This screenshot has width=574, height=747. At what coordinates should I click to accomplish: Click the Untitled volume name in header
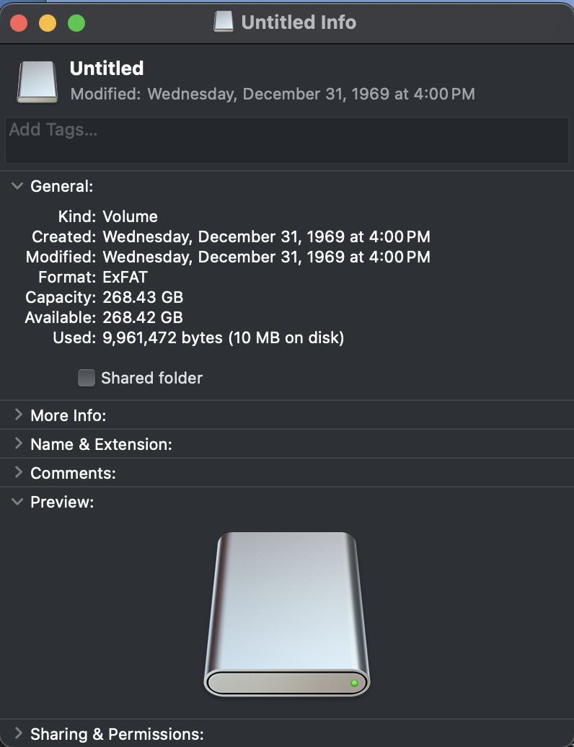click(x=107, y=68)
